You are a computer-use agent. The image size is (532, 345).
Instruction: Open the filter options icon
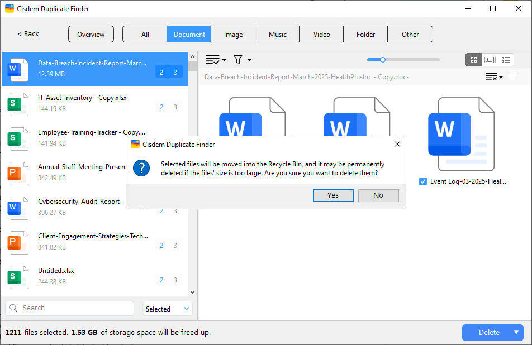(238, 60)
